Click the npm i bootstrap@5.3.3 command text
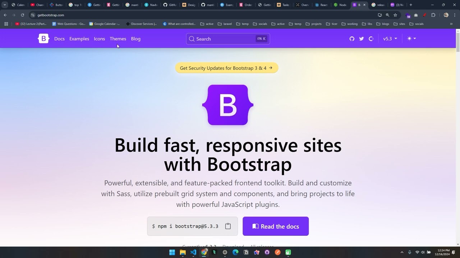460x258 pixels. (188, 226)
